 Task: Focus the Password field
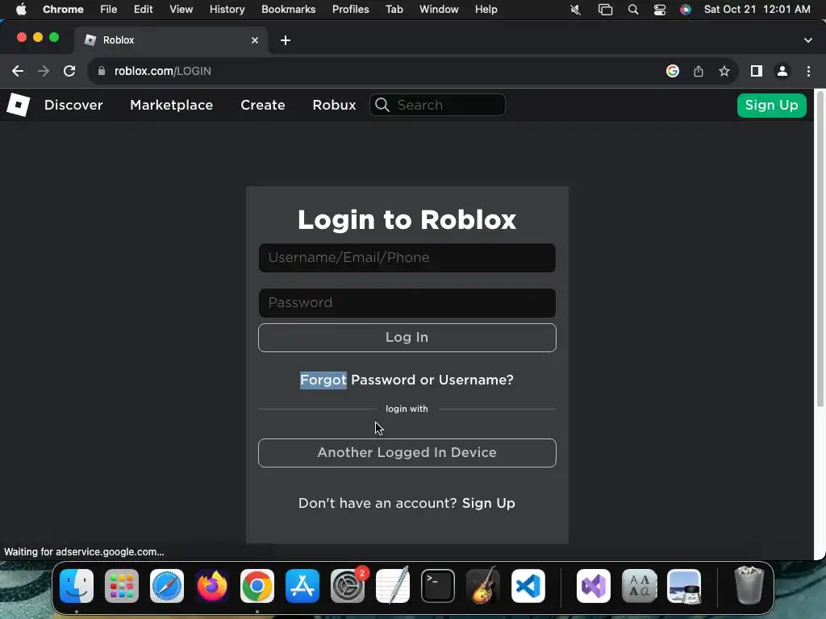coord(407,303)
